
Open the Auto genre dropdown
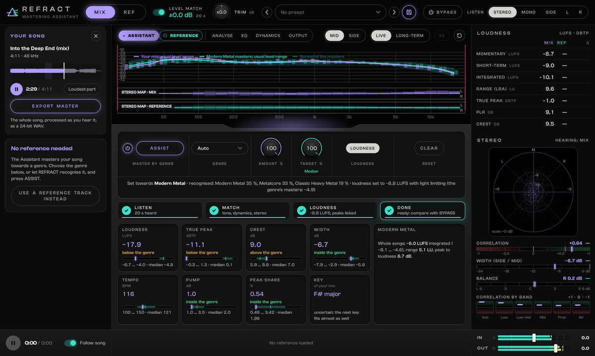[x=220, y=148]
